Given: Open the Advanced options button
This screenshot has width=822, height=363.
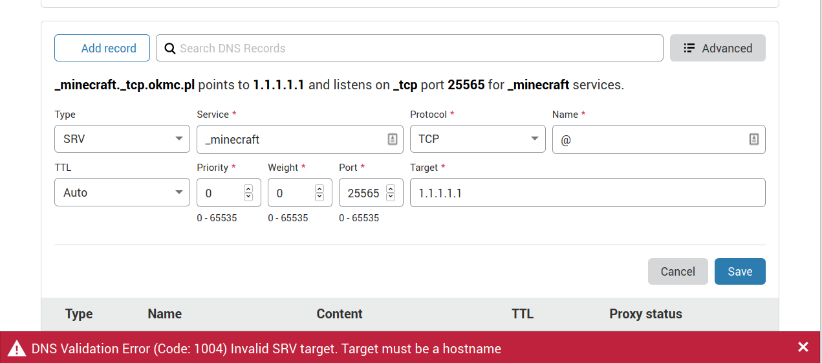Looking at the screenshot, I should (718, 49).
